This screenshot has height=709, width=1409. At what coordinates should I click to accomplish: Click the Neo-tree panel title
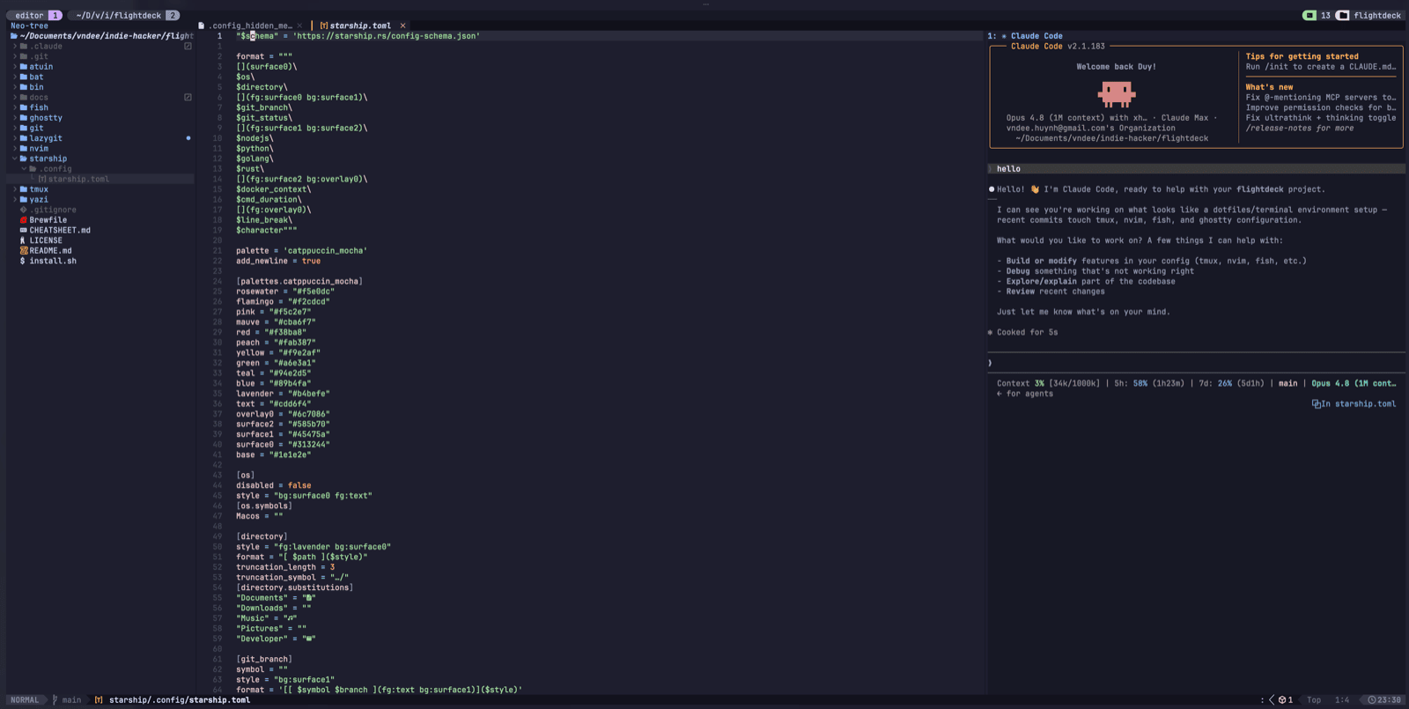[29, 26]
